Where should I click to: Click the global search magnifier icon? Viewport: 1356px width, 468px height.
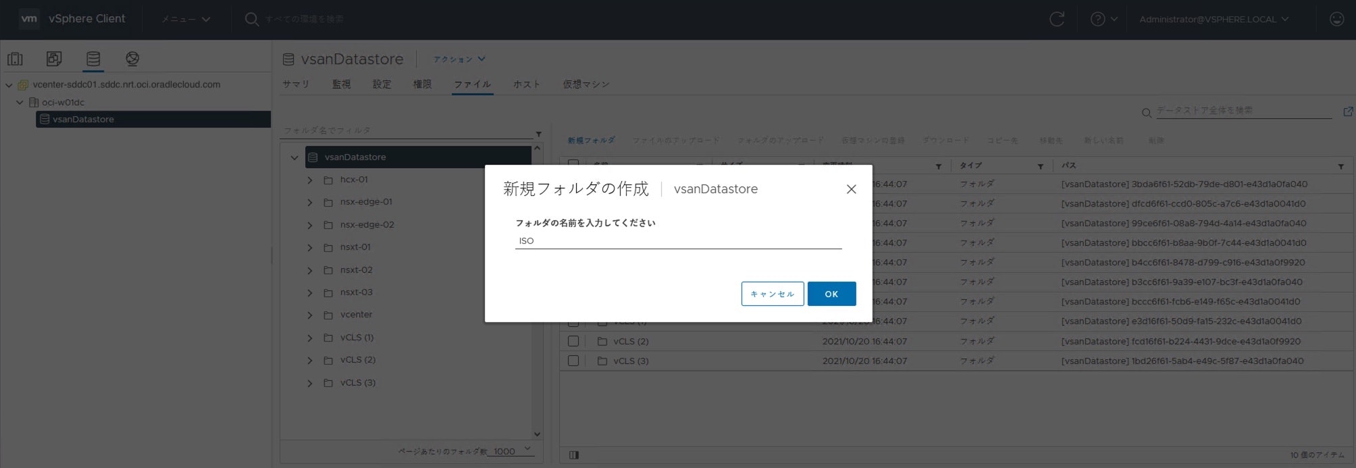click(x=252, y=19)
